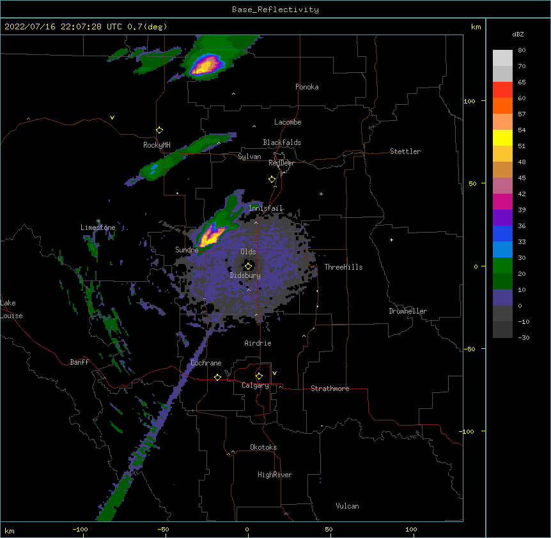Screen dimensions: 551x538
Task: Click the white asterisk marker east of RedDeer
Action: [x=321, y=194]
